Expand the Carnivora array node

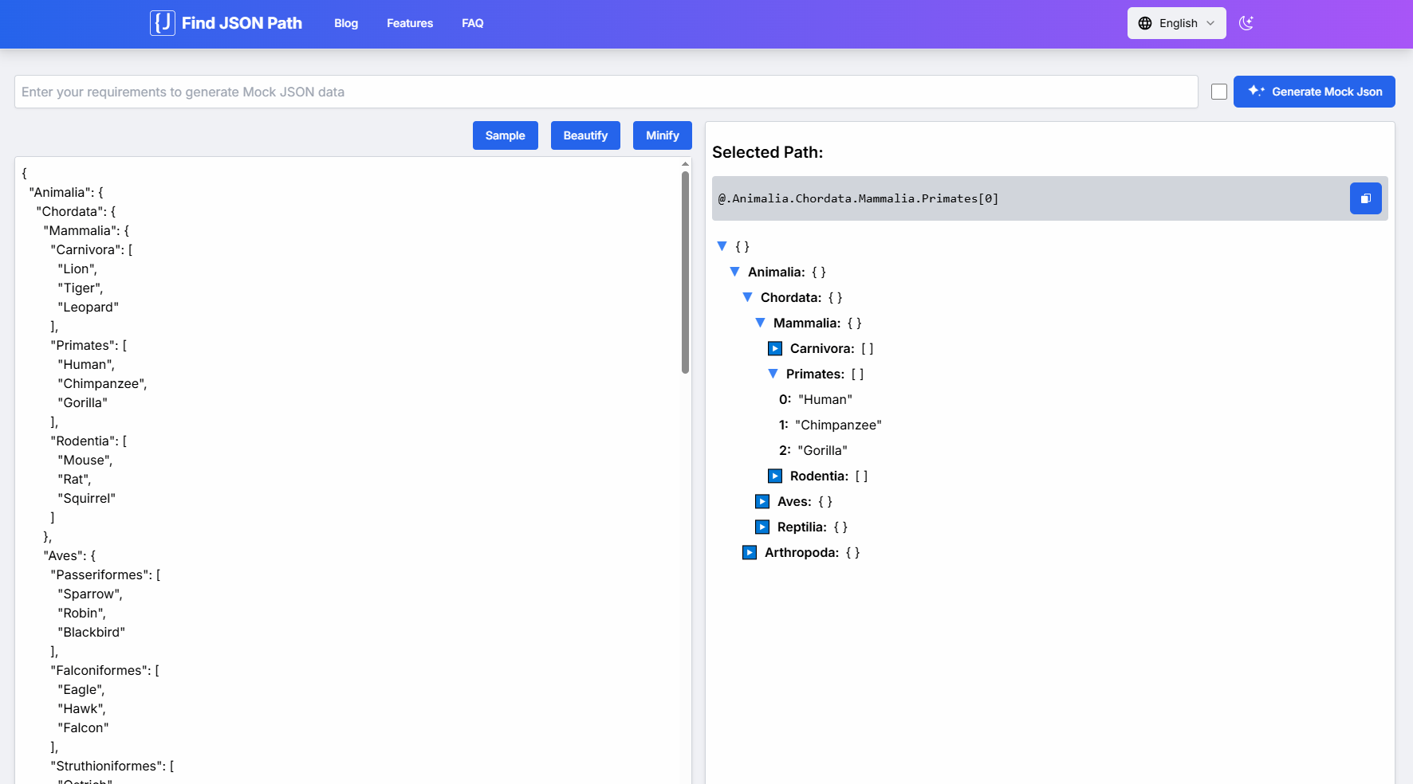(x=774, y=348)
